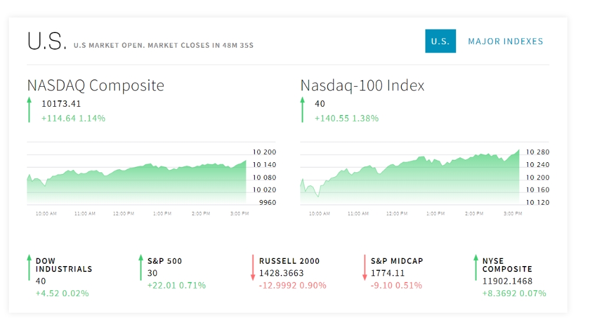The width and height of the screenshot is (590, 318).
Task: Click the green up arrow beside NASDAQ Composite
Action: coord(29,110)
